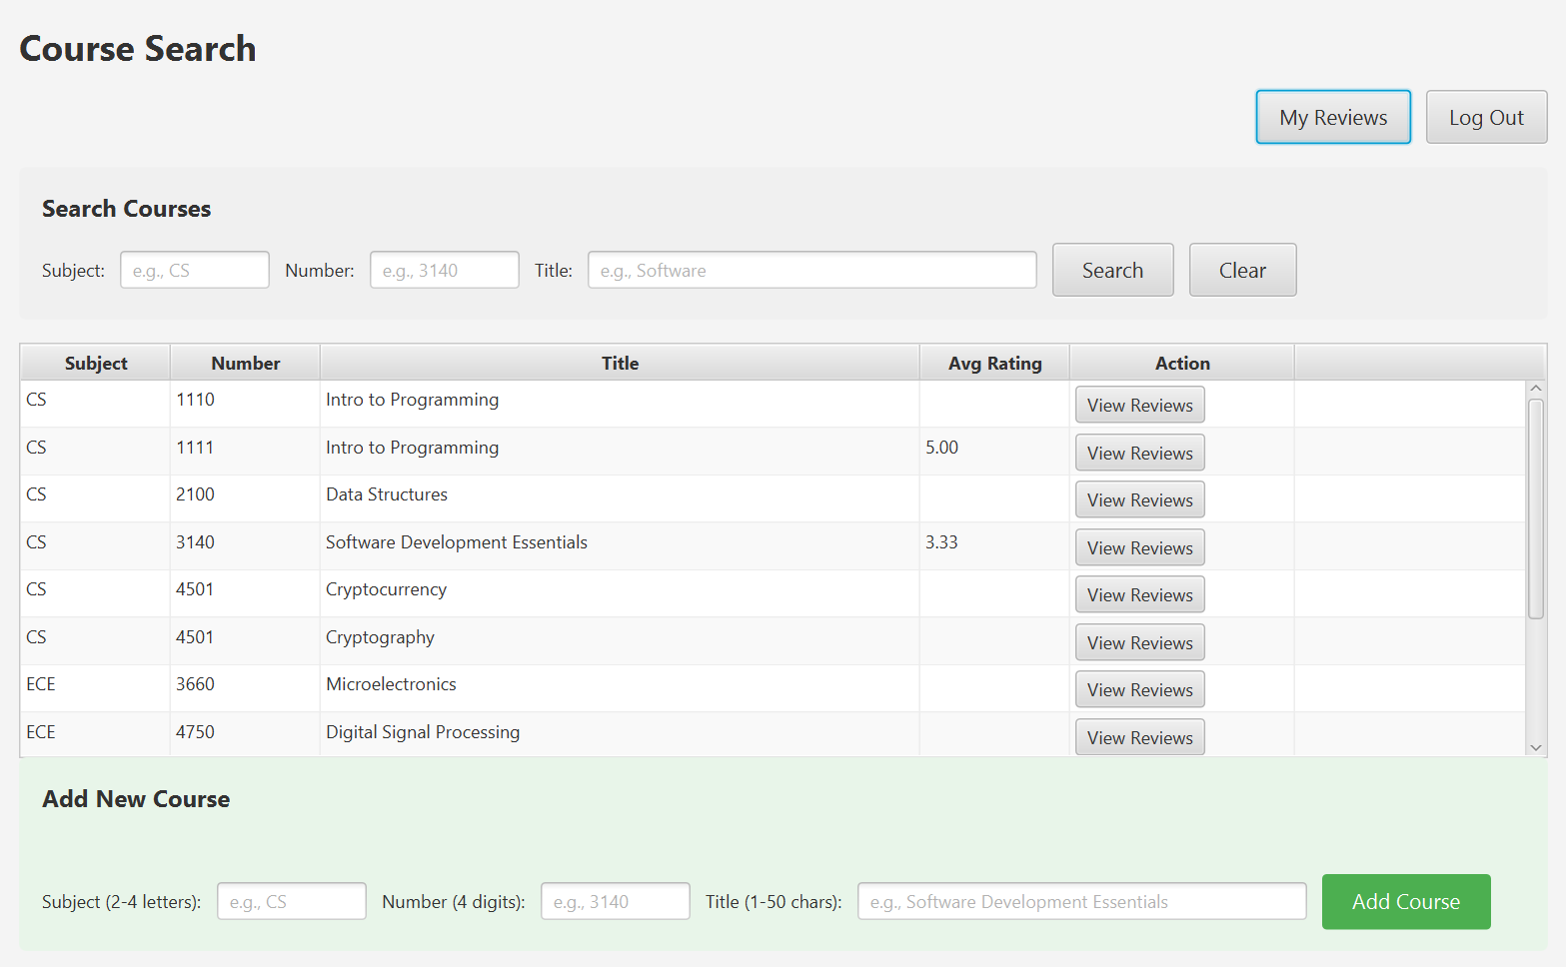This screenshot has height=967, width=1566.
Task: View reviews for Cryptography course
Action: [x=1139, y=643]
